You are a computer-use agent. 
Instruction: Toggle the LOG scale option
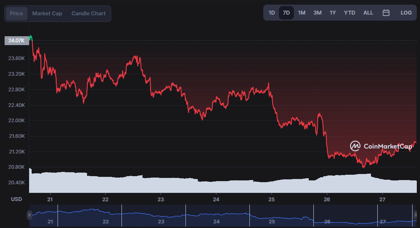(x=406, y=12)
